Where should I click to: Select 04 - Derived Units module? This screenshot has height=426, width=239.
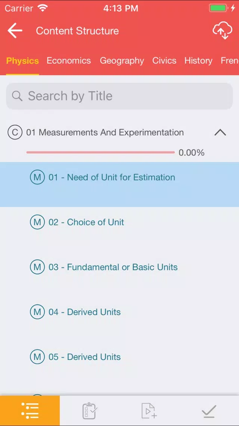pos(120,312)
